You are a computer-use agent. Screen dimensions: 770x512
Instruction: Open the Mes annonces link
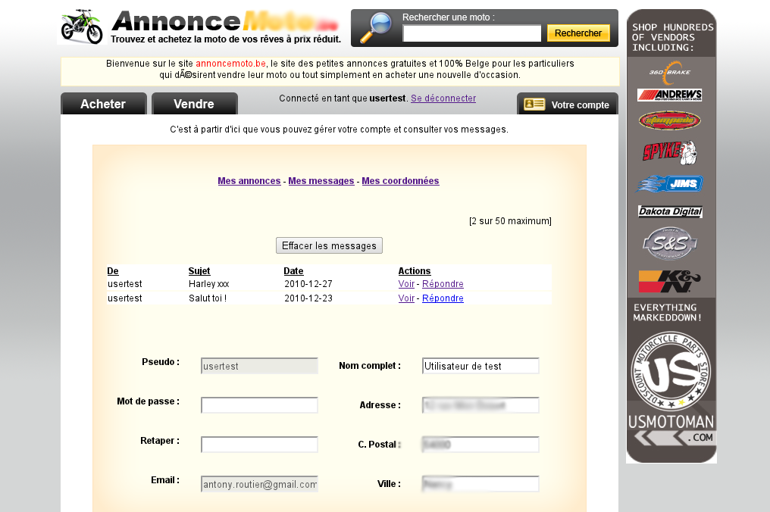[x=249, y=181]
